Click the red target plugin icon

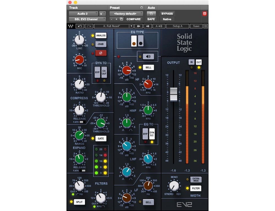205,14
